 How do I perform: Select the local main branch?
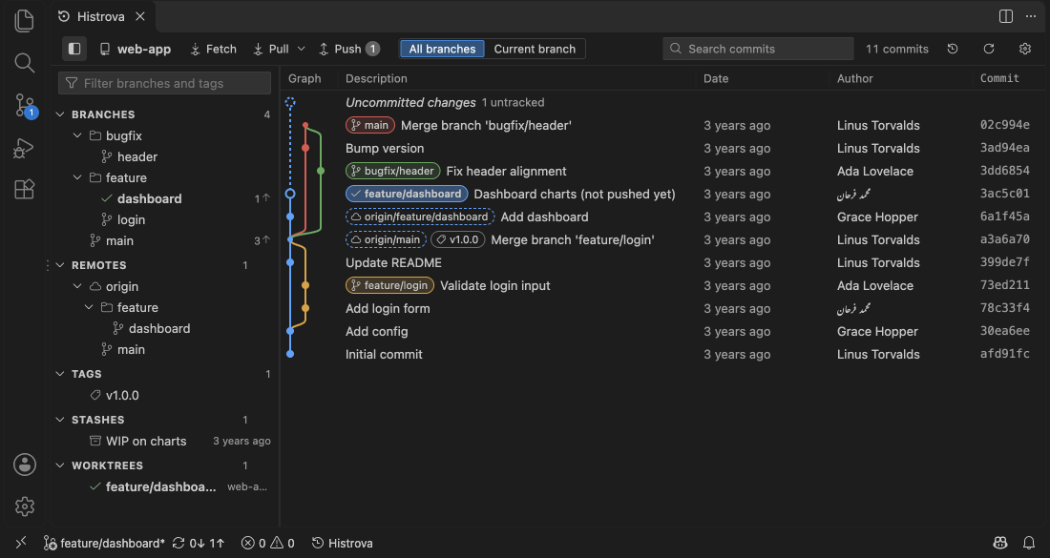165,241
